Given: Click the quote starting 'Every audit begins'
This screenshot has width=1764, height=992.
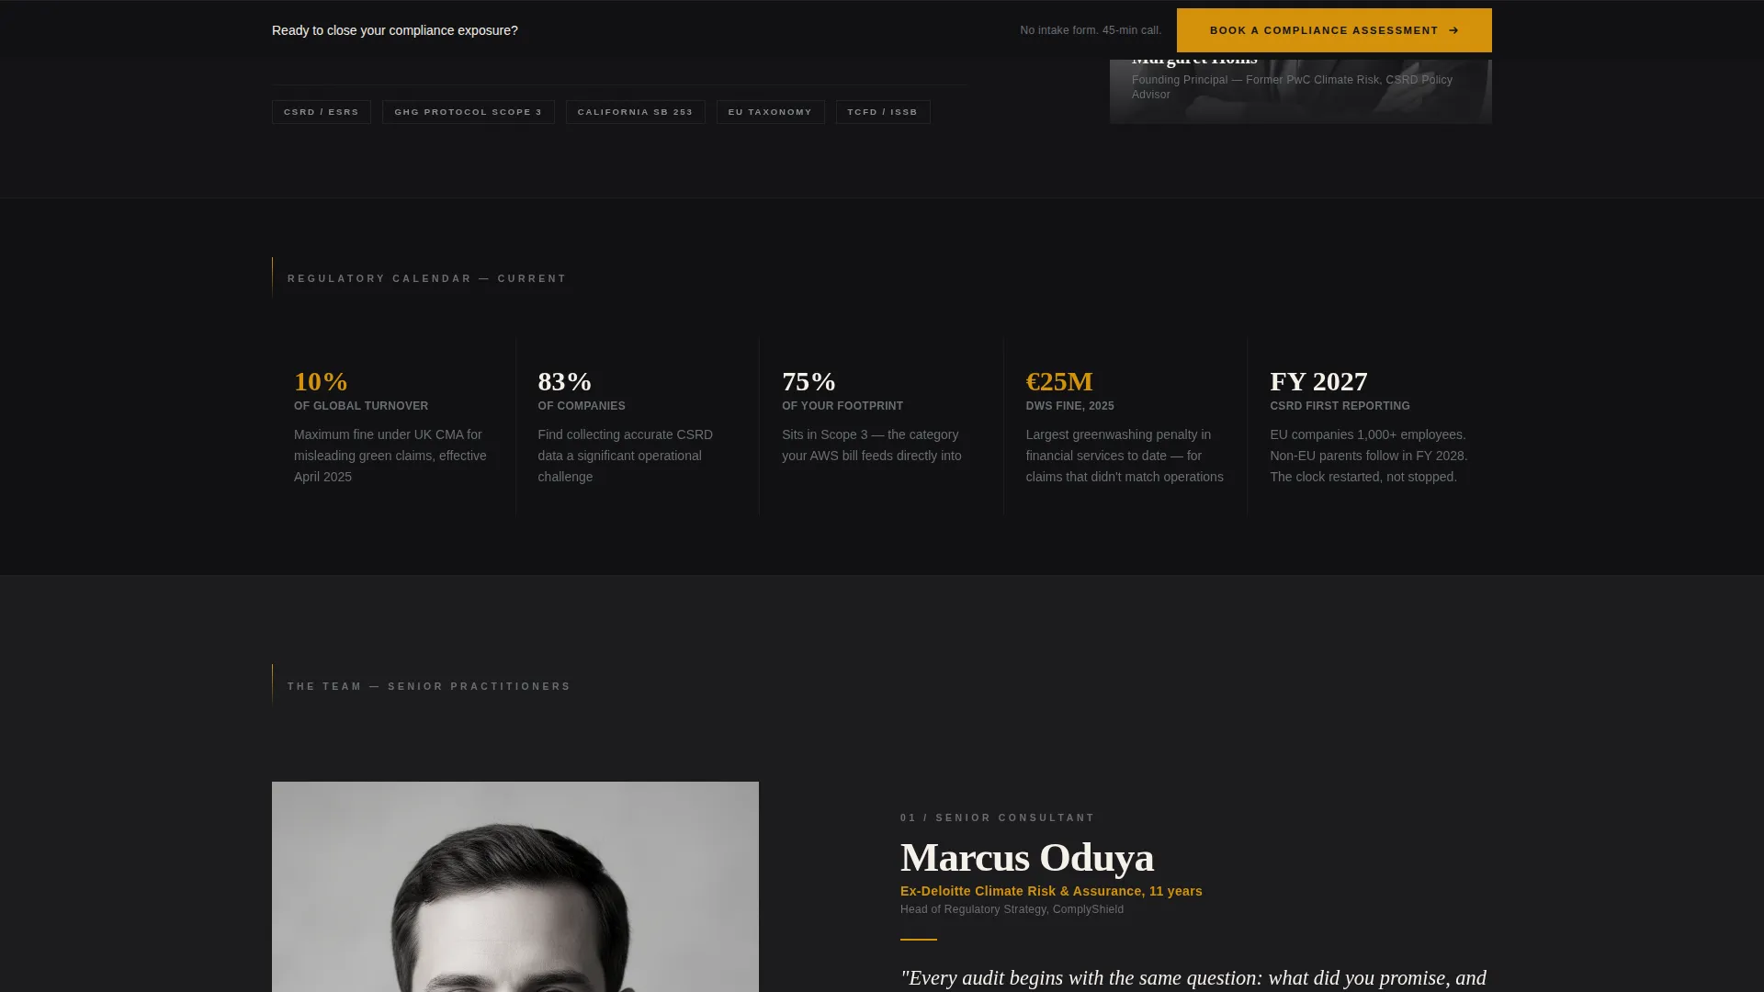Looking at the screenshot, I should click(x=1193, y=978).
